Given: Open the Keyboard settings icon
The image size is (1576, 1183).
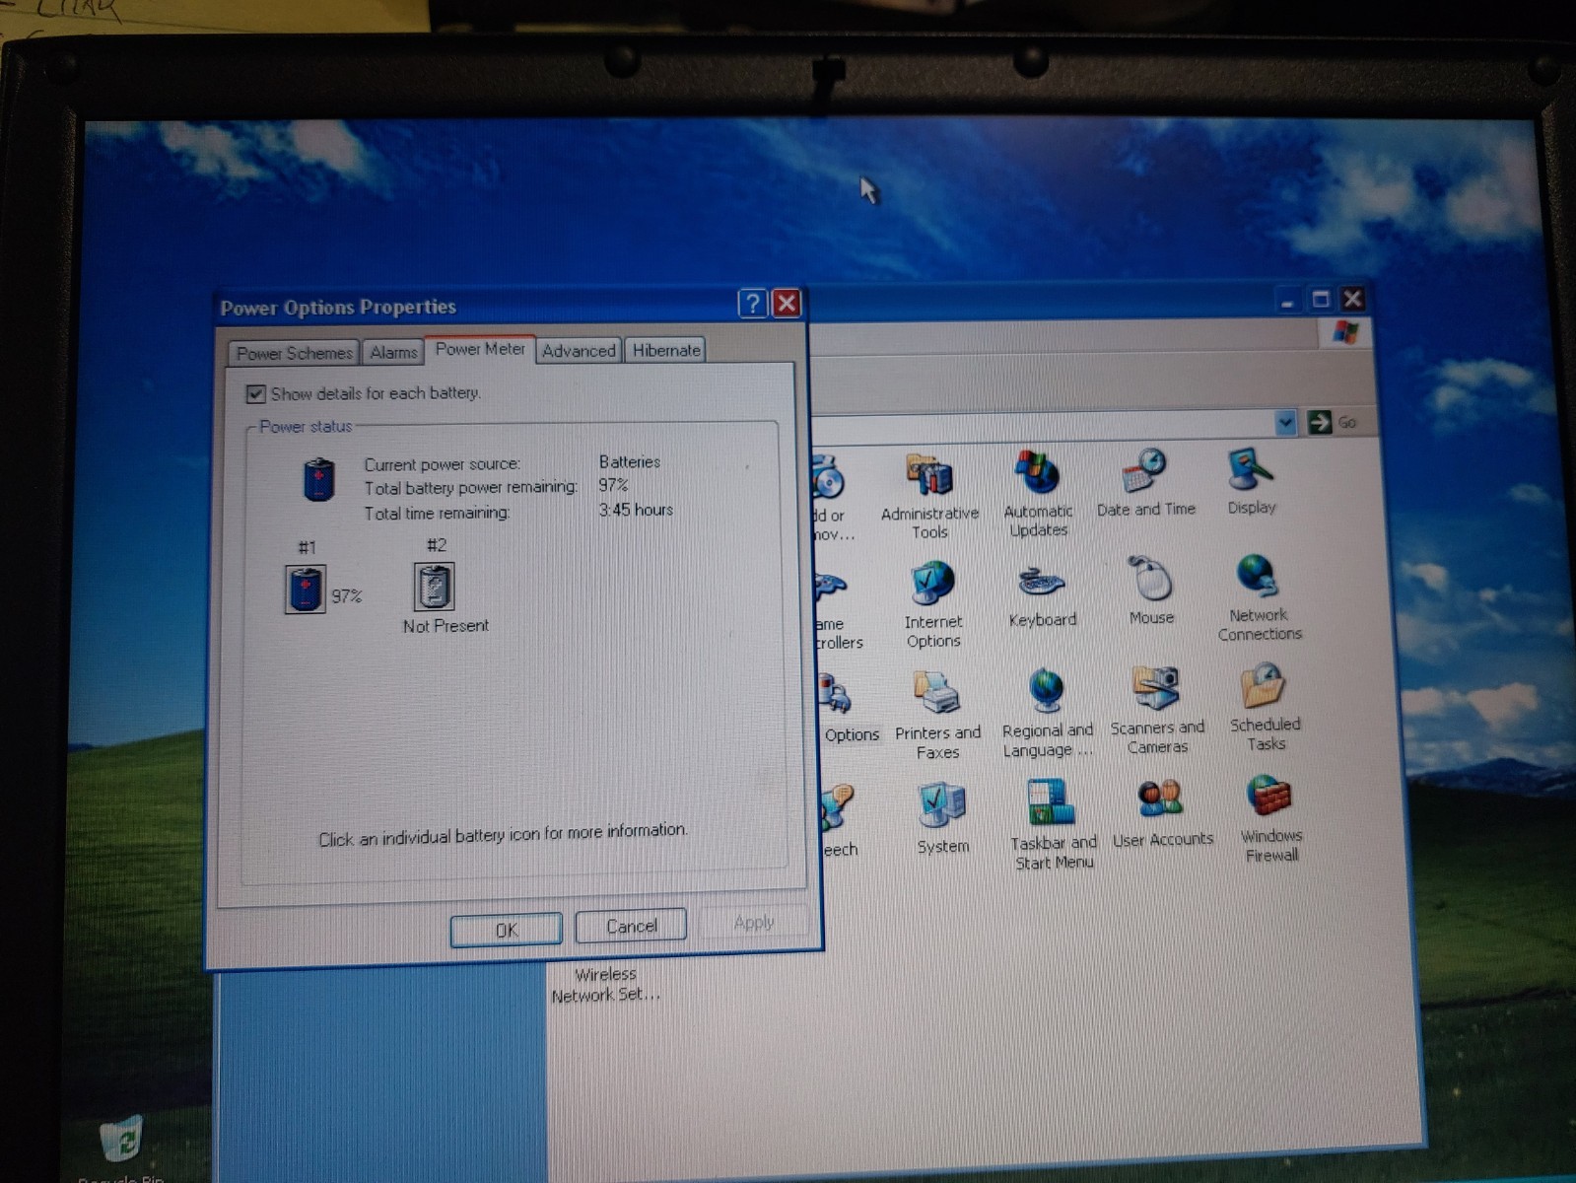Looking at the screenshot, I should pyautogui.click(x=1042, y=582).
